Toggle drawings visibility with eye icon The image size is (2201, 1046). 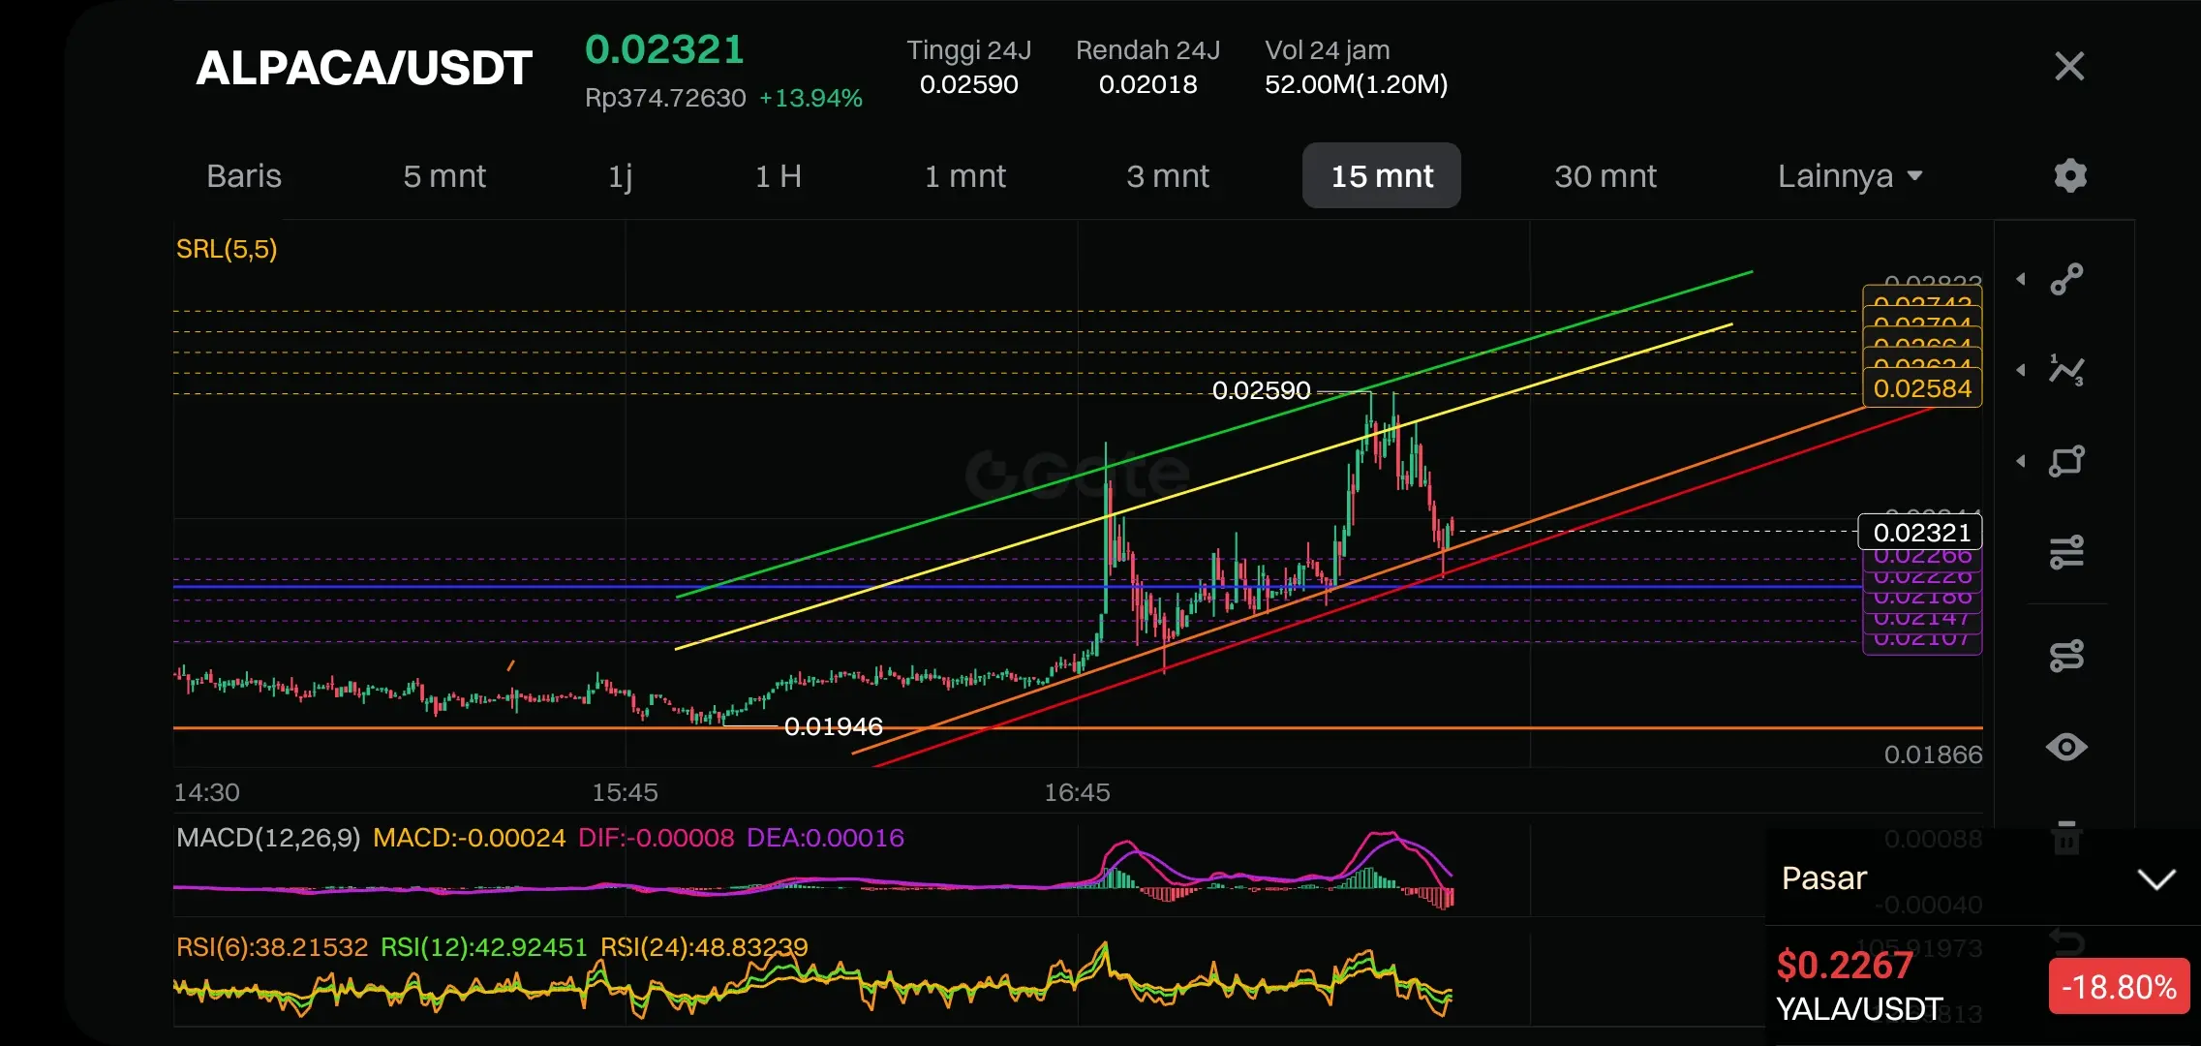[x=2066, y=747]
